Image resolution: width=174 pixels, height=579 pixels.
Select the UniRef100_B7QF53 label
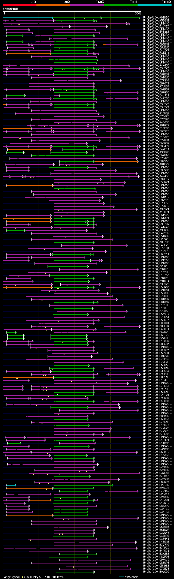156,203
